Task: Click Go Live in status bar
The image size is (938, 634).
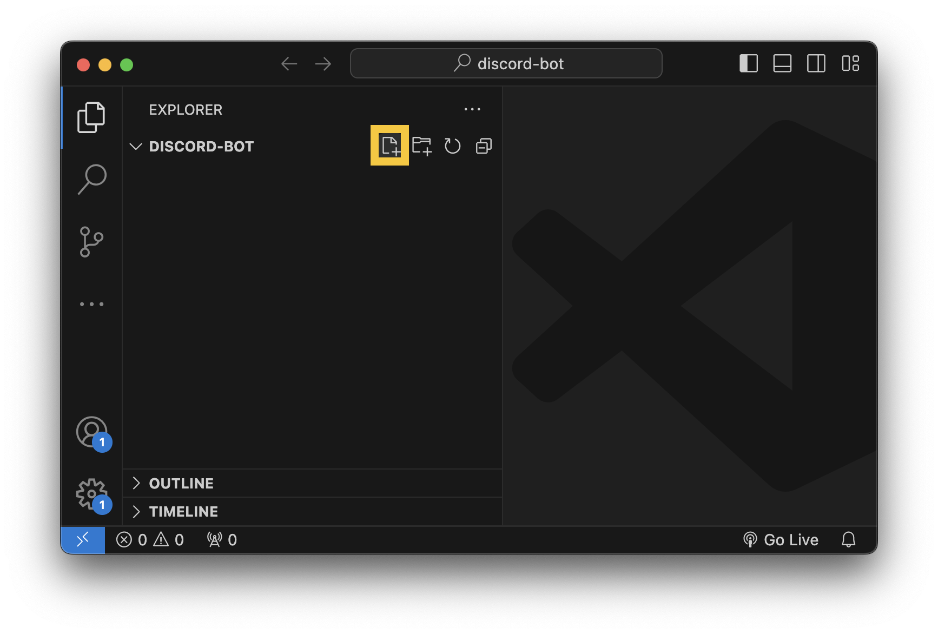Action: click(781, 540)
